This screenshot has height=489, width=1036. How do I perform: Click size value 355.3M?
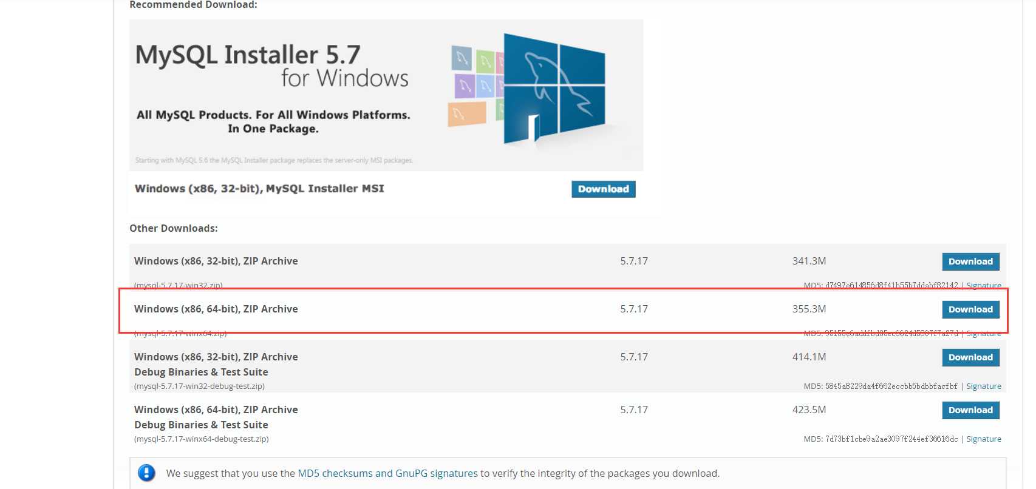(x=809, y=309)
